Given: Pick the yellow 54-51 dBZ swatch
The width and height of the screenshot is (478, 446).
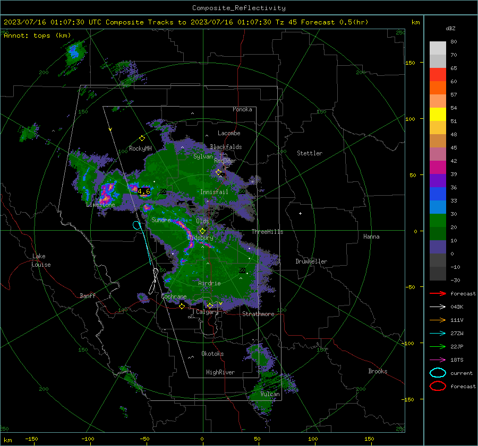Looking at the screenshot, I should (x=438, y=115).
